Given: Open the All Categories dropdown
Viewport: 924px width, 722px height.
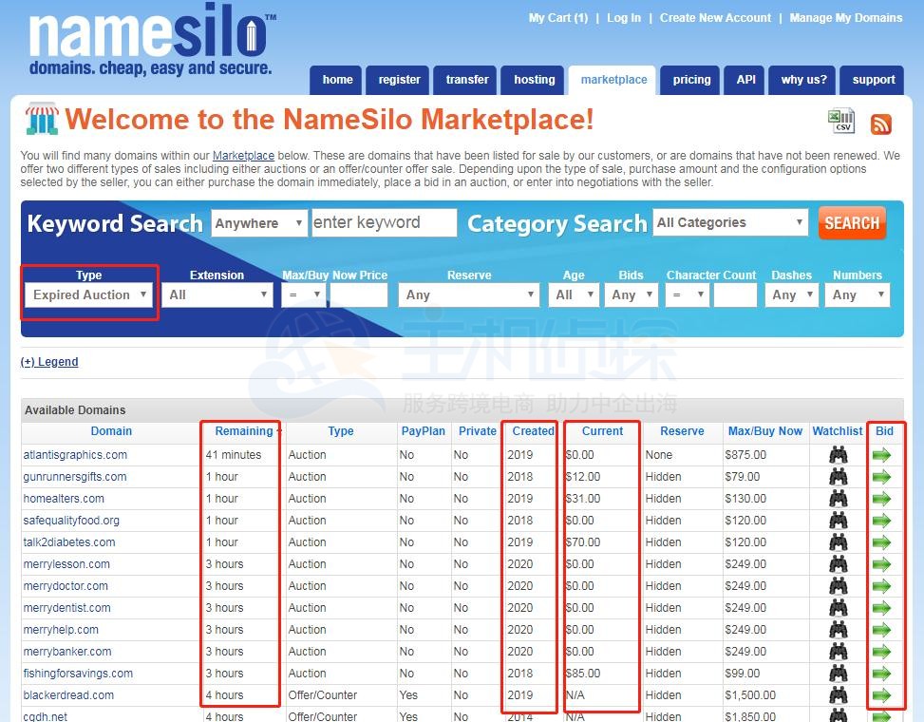Looking at the screenshot, I should (x=729, y=221).
